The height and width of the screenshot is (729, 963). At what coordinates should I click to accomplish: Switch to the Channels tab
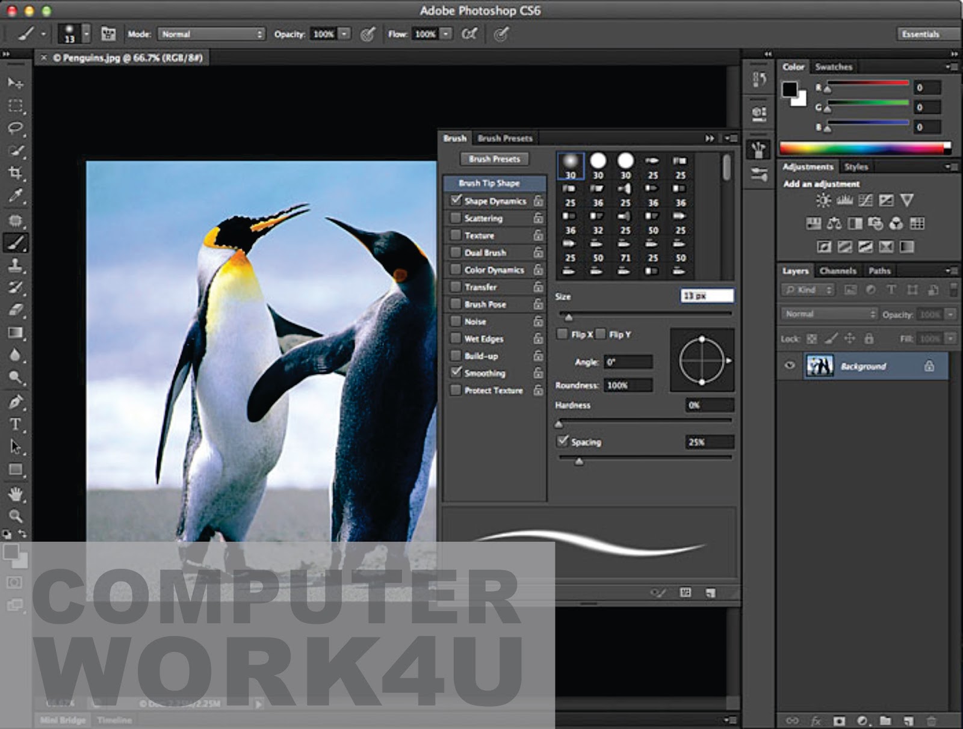(x=838, y=271)
